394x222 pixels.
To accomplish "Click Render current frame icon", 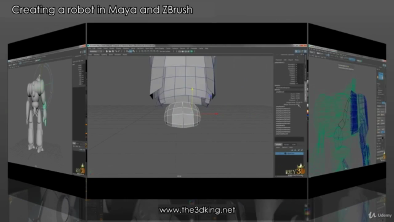I will pyautogui.click(x=182, y=51).
